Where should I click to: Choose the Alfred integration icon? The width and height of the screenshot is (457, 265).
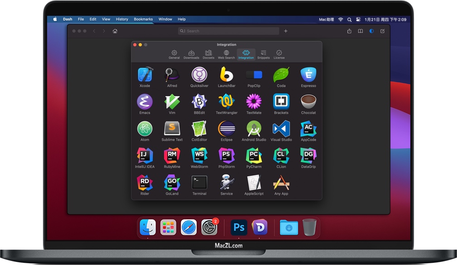pos(172,75)
